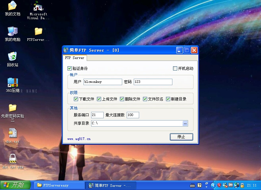Uncheck the 上传文件 permission
Viewport: 261px width, 190px height.
[99, 99]
